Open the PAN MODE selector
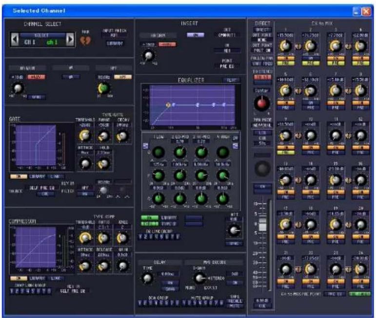The height and width of the screenshot is (318, 376). [262, 125]
